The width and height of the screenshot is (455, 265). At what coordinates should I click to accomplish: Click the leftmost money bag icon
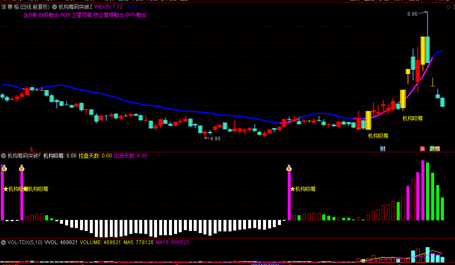4,168
